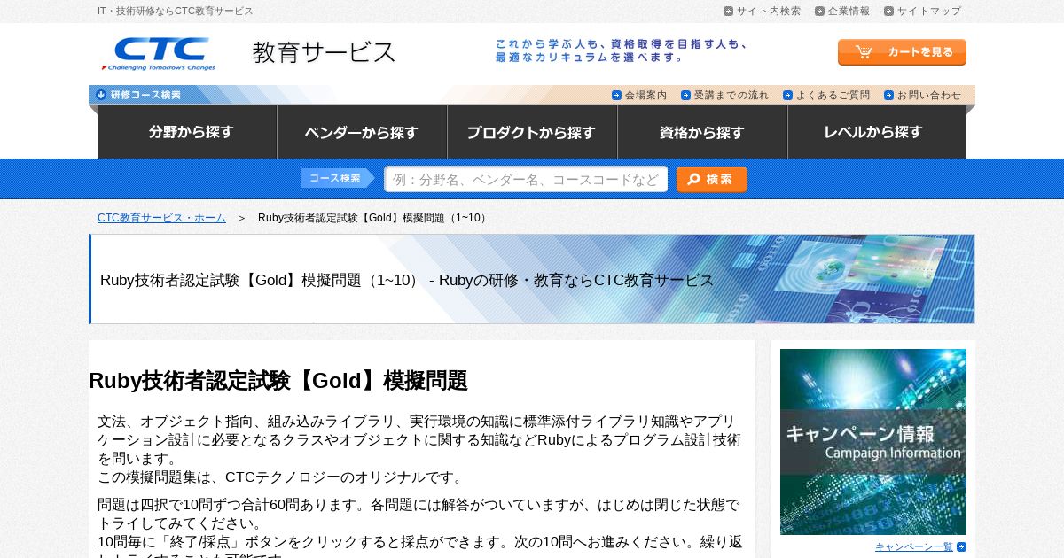This screenshot has width=1064, height=558.
Task: Open 企業情報 link
Action: (849, 12)
